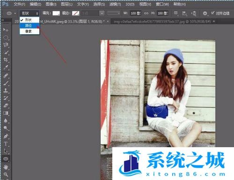Screen dimensions: 234x180
Task: Select the Clone Stamp tool
Action: pos(6,90)
